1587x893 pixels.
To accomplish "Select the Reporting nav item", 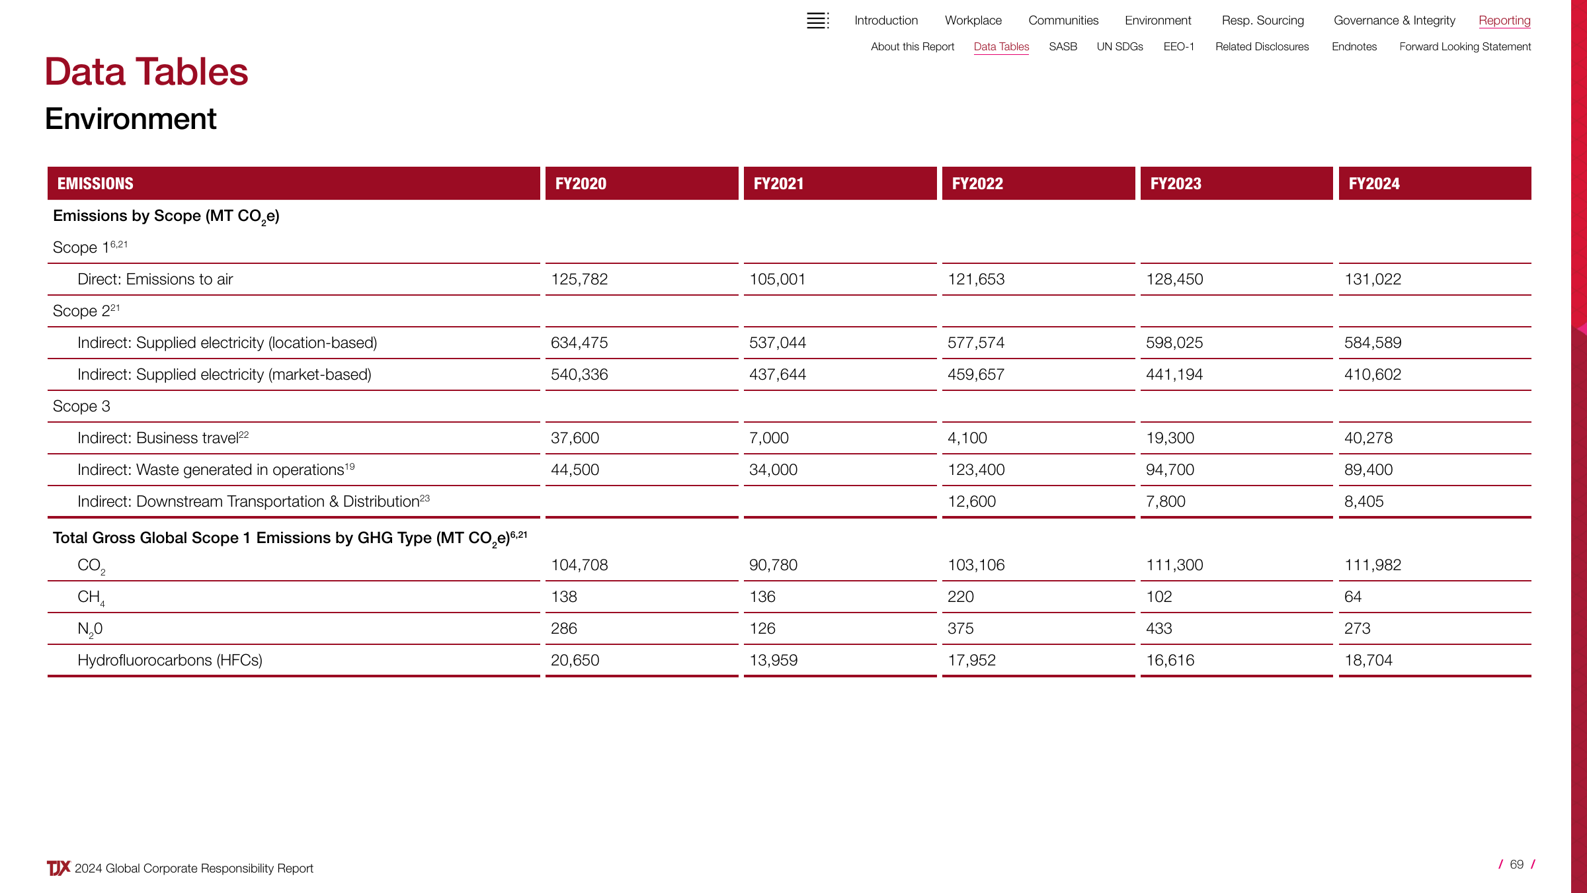I will click(x=1504, y=21).
